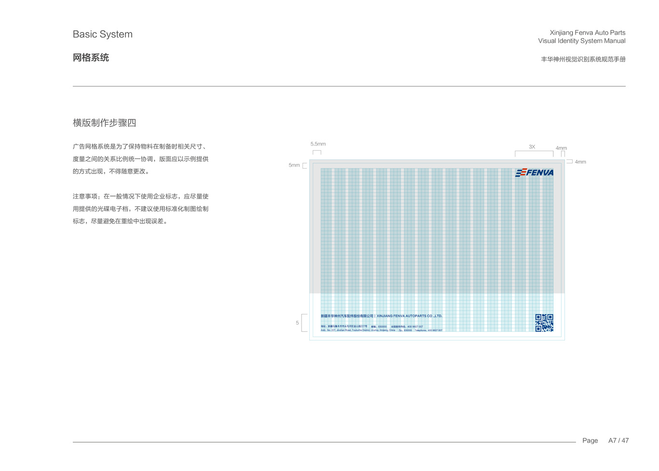The image size is (659, 471).
Task: Select the line starting '广告网格系统是为了保持'
Action: (140, 146)
